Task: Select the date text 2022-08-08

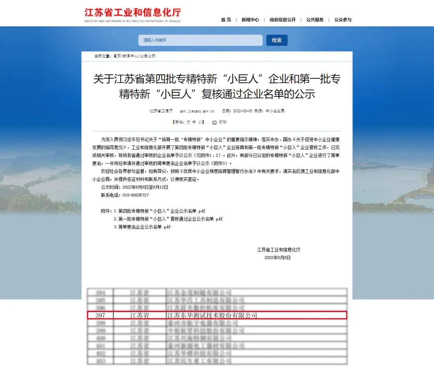Action: [x=242, y=111]
